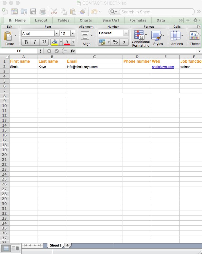This screenshot has height=254, width=202.
Task: Open Conditional Formatting menu
Action: [141, 39]
